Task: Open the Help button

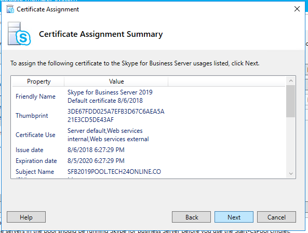Action: [x=26, y=217]
